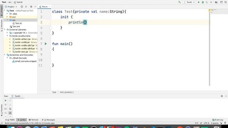Viewport: 228px width, 128px height.
Task: Open the Event Log
Action: click(218, 120)
